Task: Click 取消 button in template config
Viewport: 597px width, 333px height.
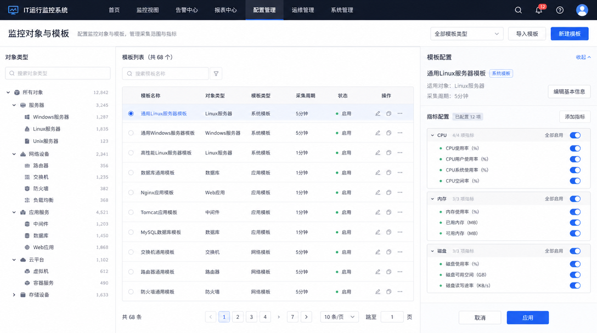Action: [x=480, y=318]
